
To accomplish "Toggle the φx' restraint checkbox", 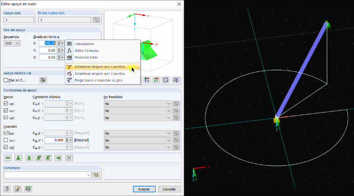I will point(6,133).
